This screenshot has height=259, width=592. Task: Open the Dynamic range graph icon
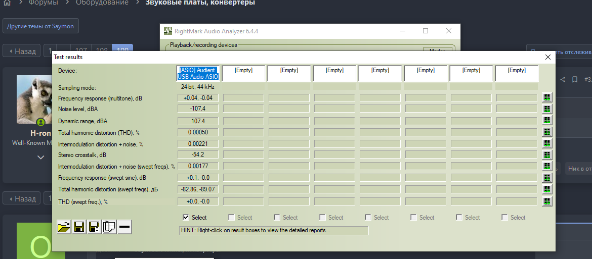point(546,121)
